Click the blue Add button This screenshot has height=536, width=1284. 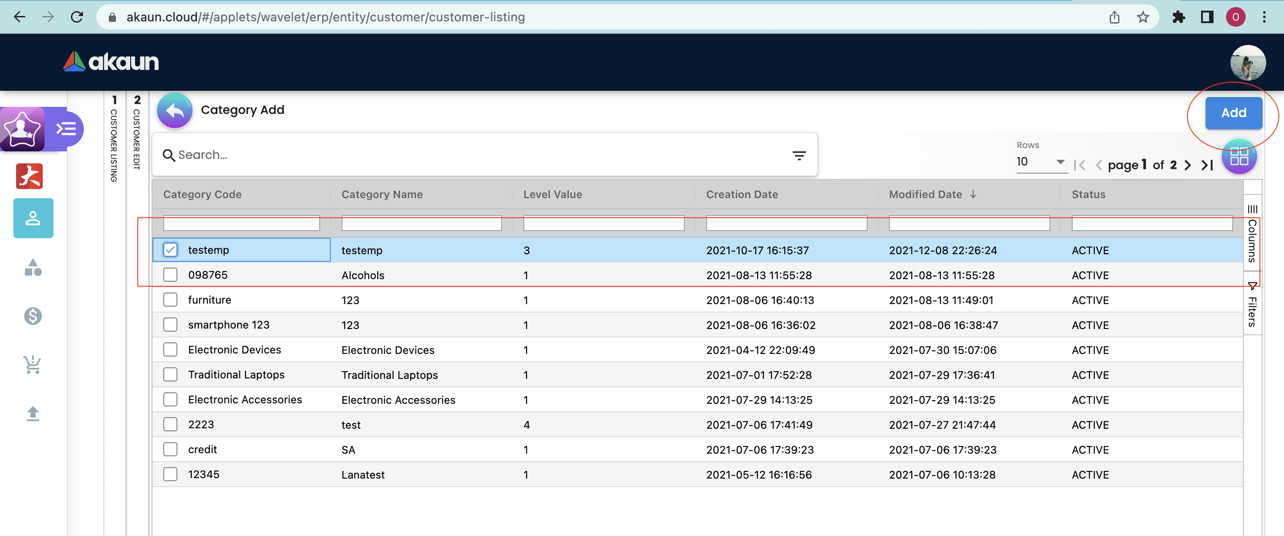pos(1233,113)
